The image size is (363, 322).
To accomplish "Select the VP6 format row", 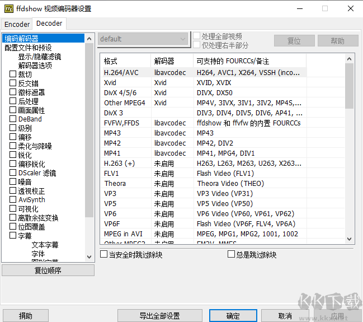I will click(x=111, y=214).
